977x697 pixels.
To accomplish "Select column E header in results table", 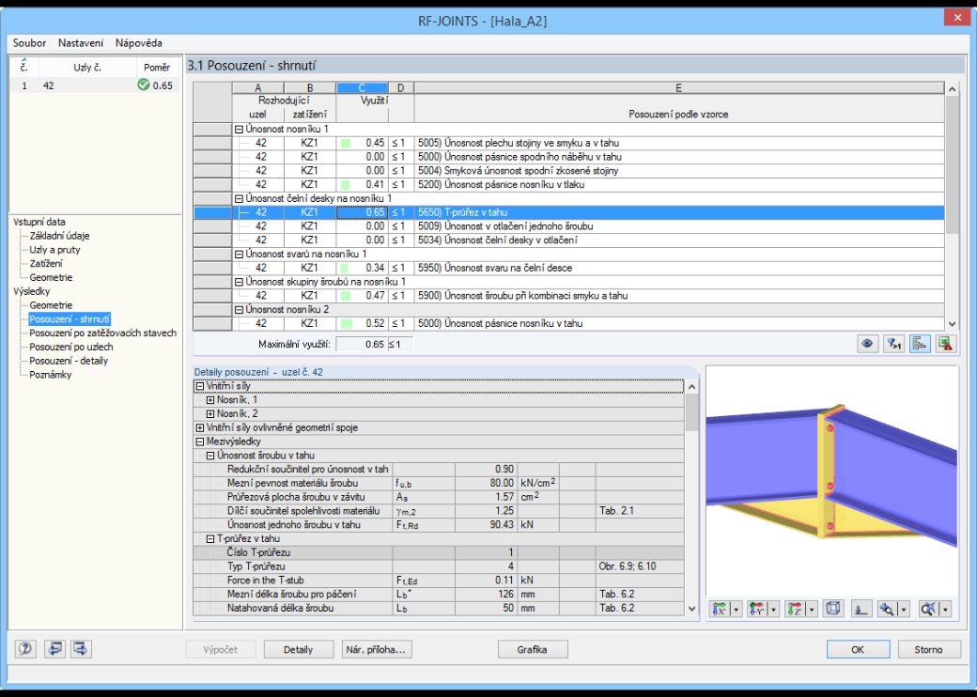I will tap(678, 87).
